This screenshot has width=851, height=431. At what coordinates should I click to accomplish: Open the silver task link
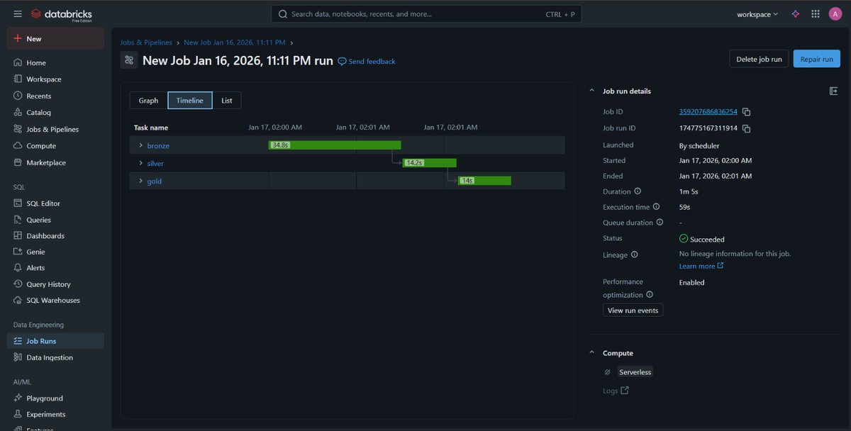click(x=155, y=163)
